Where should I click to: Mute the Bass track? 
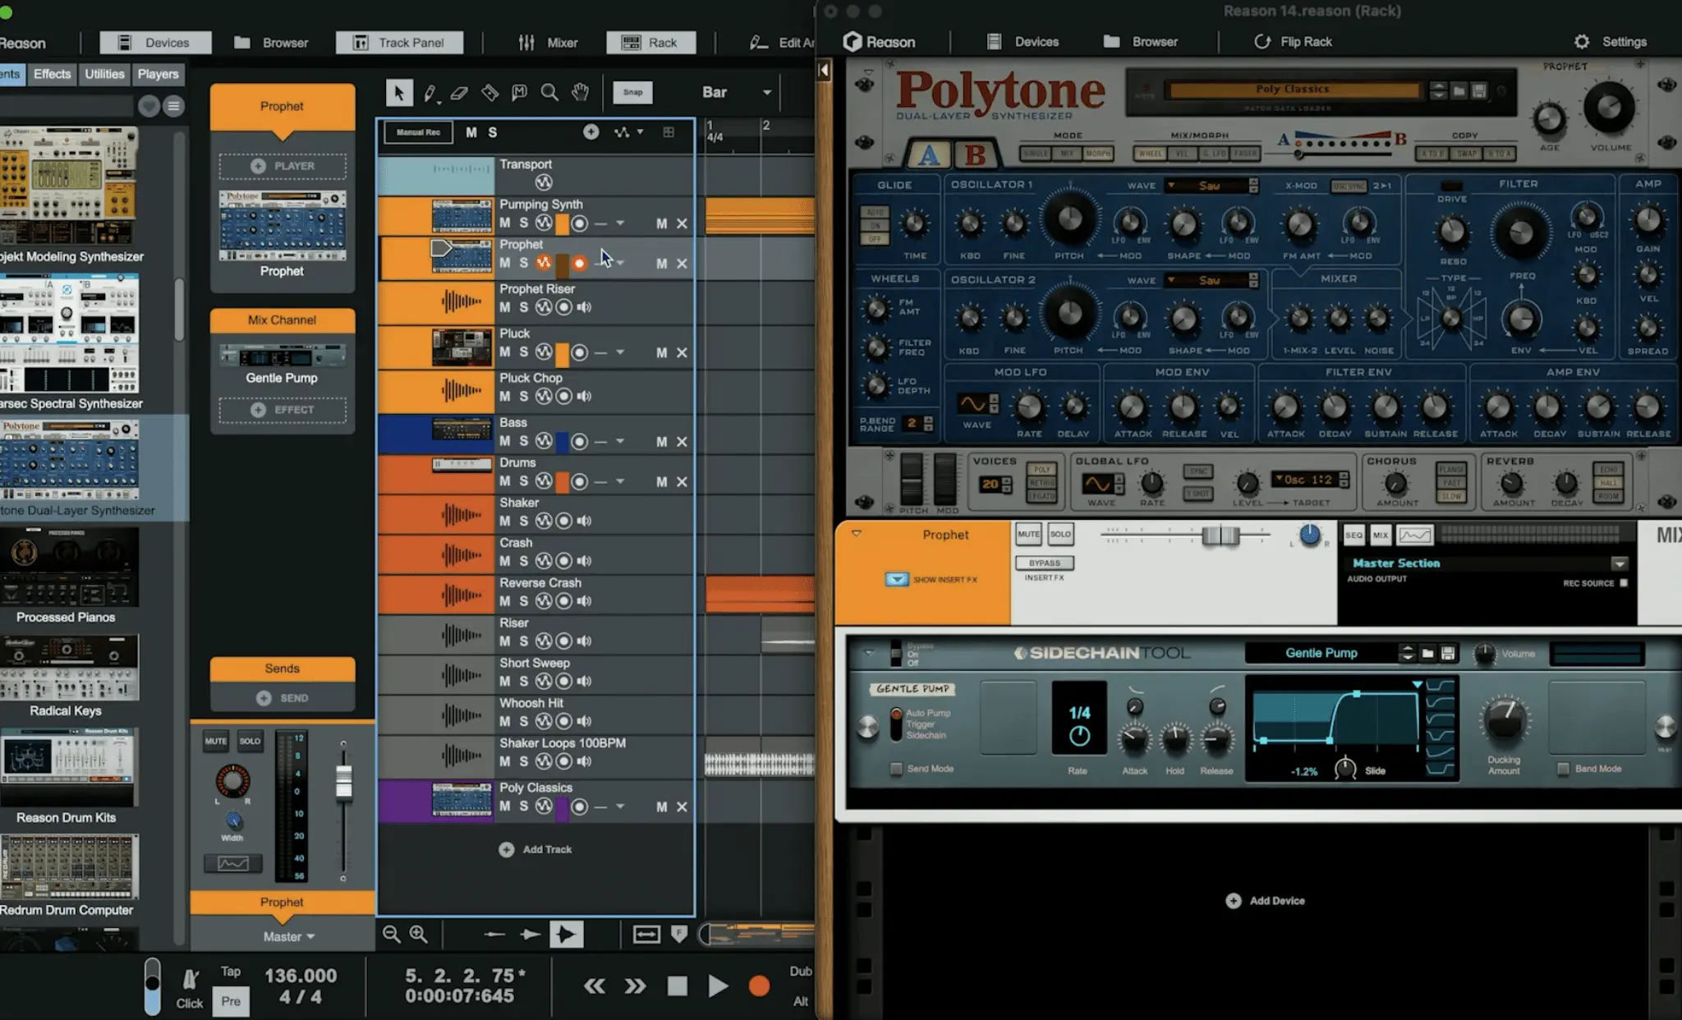click(504, 441)
